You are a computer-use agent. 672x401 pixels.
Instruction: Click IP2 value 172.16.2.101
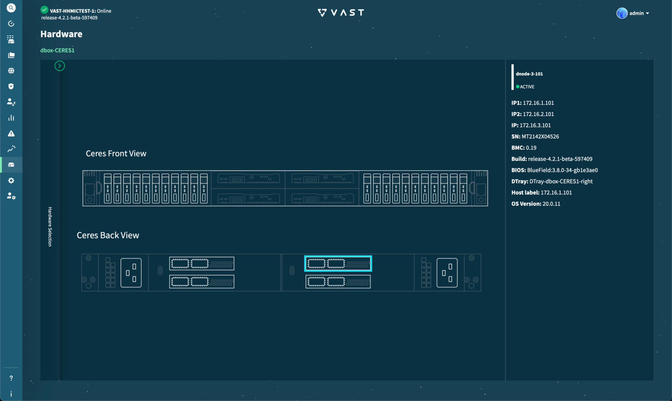click(538, 114)
